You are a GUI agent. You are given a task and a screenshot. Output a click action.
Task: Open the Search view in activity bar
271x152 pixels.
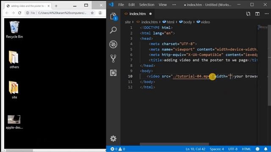tap(113, 30)
